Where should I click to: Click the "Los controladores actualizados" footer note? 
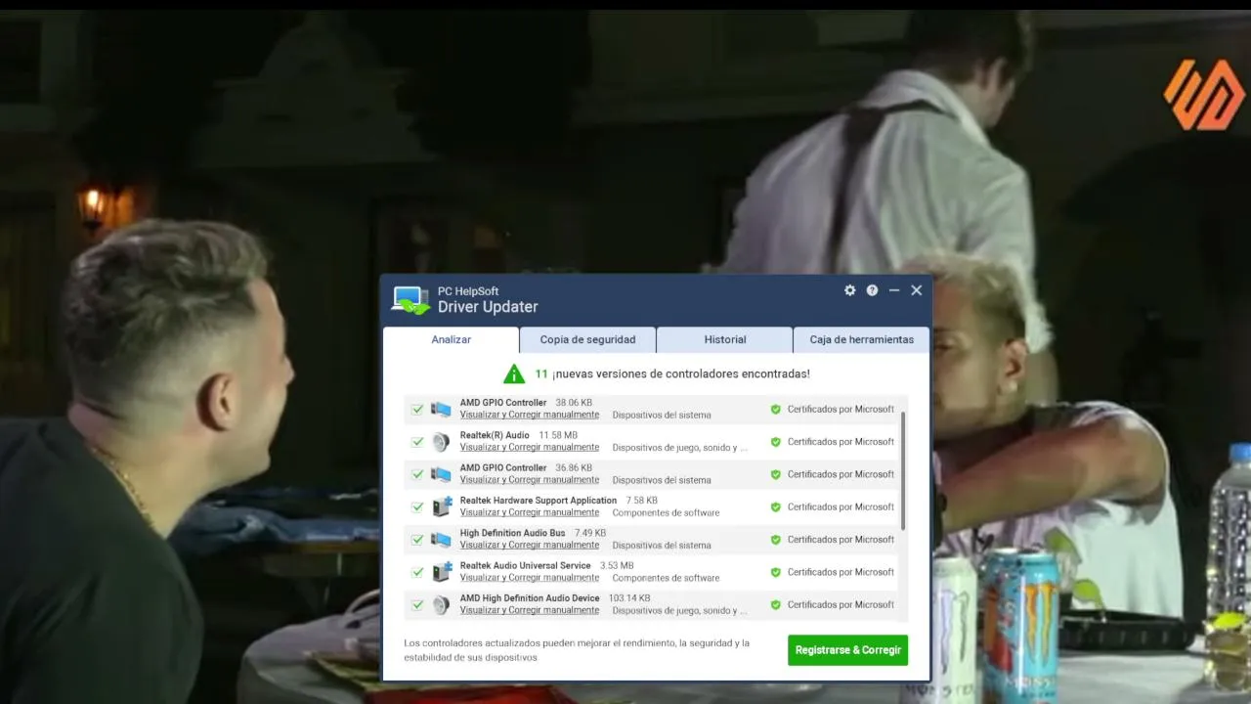coord(577,650)
